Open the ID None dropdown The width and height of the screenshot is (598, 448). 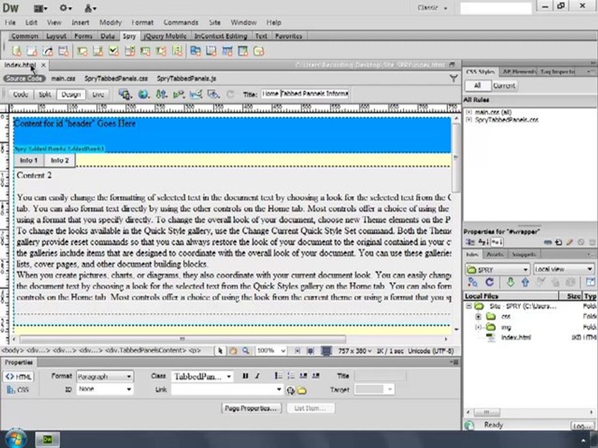pyautogui.click(x=105, y=389)
